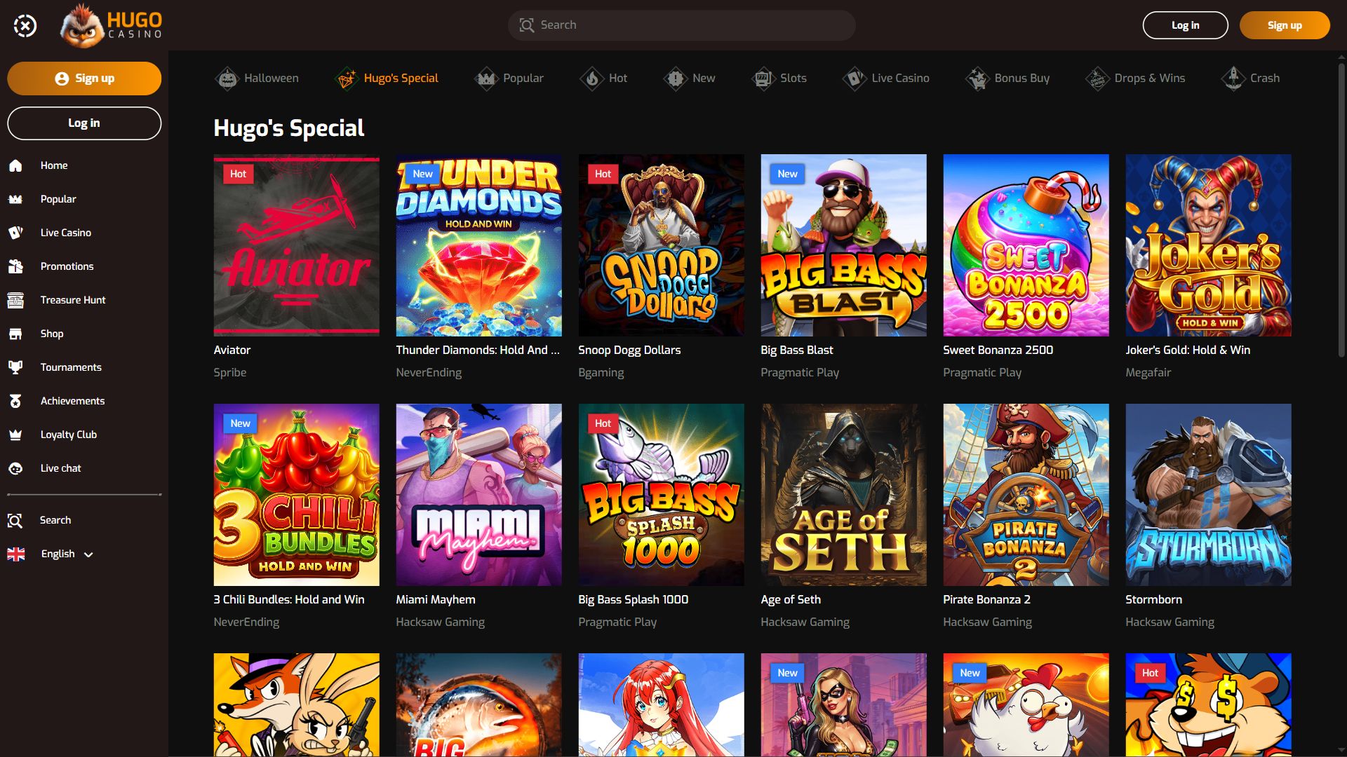Click the Pirate Bonanza 2 title
The image size is (1347, 757).
point(986,599)
